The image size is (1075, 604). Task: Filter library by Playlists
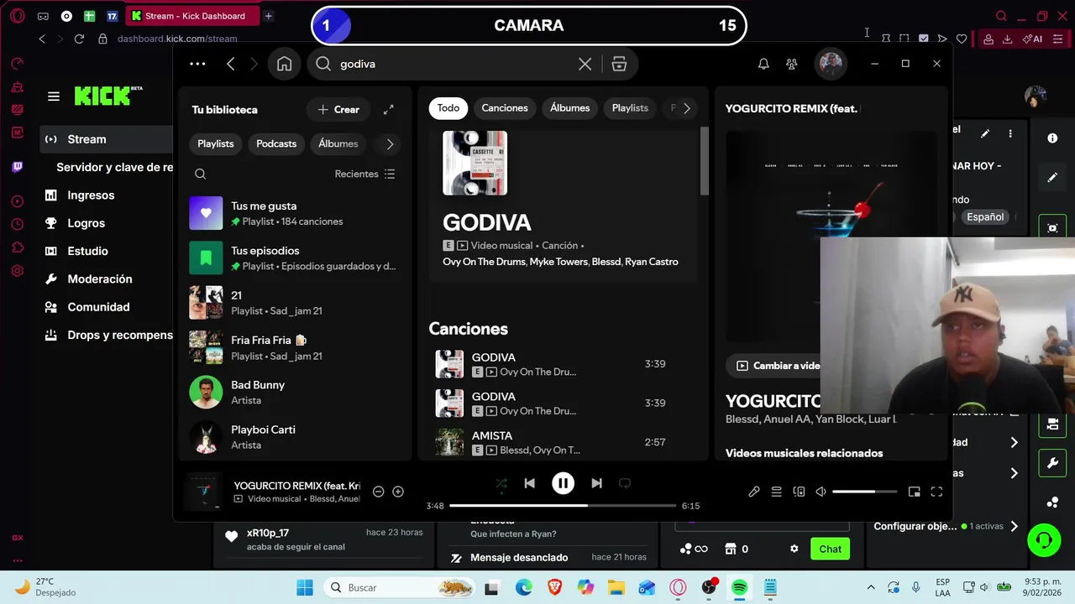215,143
